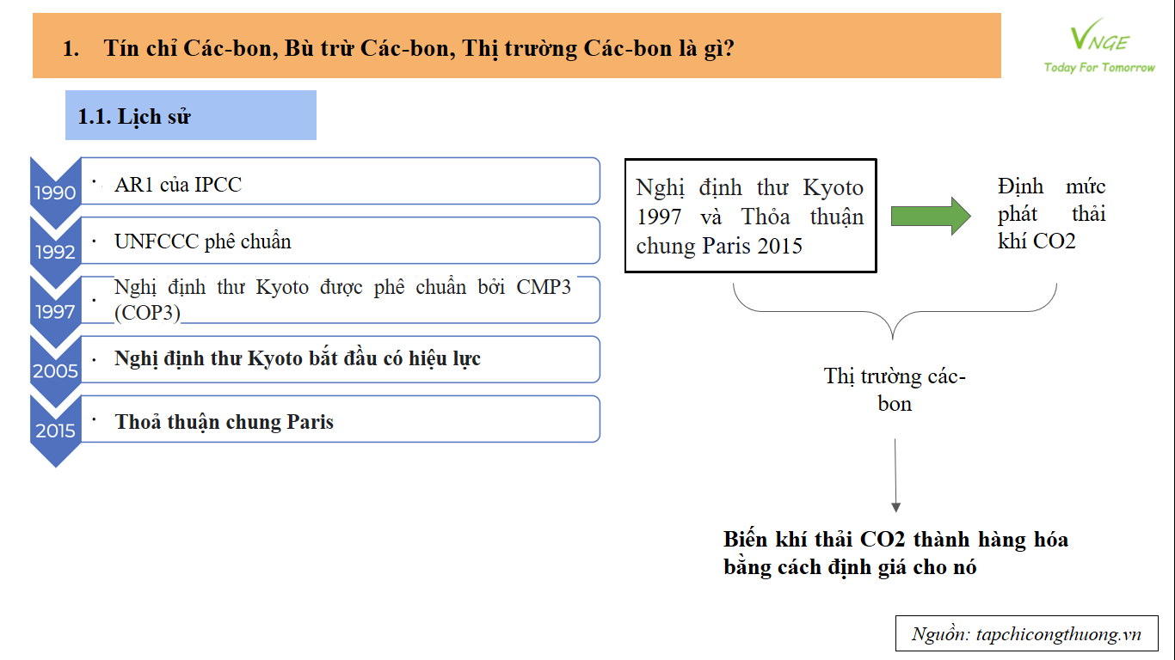Screen dimensions: 1175x660
Task: Select the 2015 chevron year marker
Action: tap(55, 430)
